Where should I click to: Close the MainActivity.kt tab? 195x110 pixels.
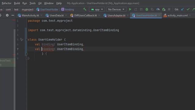click(41, 16)
